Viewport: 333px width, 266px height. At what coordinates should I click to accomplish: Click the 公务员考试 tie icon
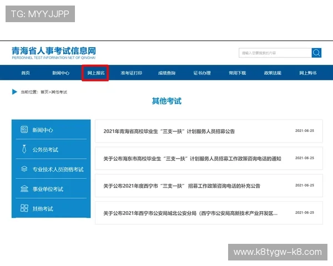coord(24,149)
